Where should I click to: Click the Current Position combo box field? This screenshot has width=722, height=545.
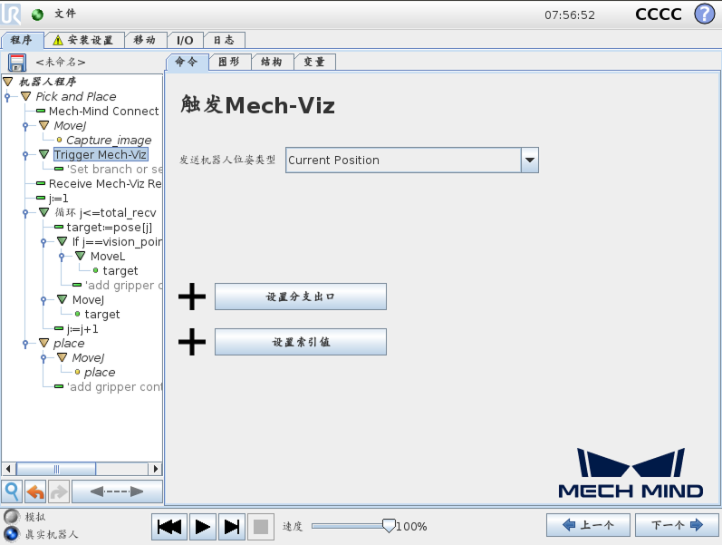click(403, 160)
